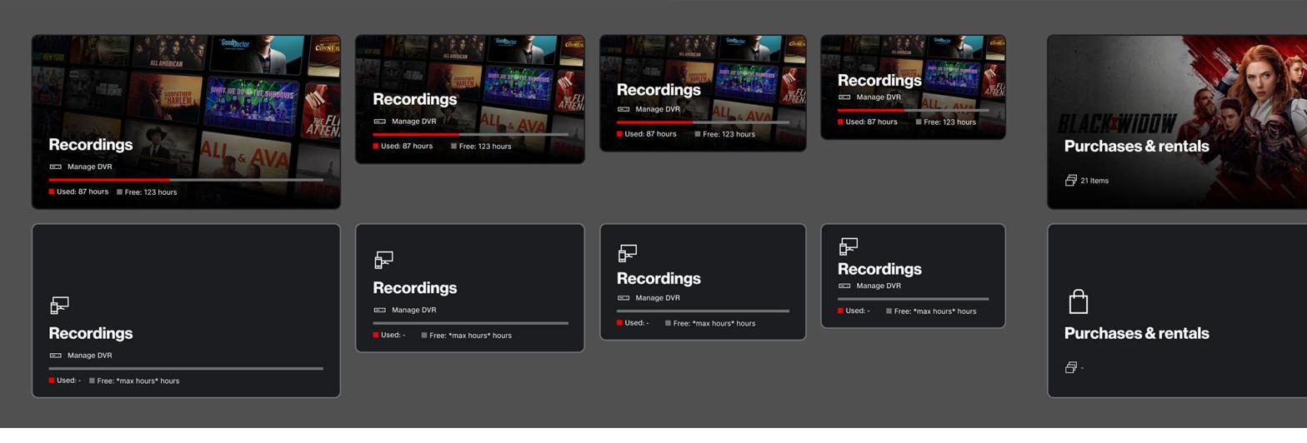Click the DVR box icon on the smallest artwork Recordings card
1307x443 pixels.
844,97
